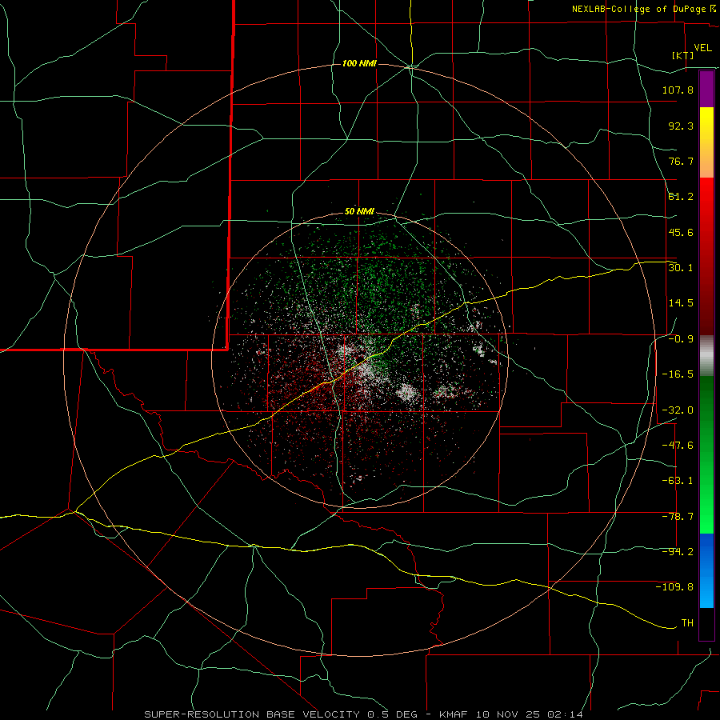Select the -94.2 legend value
The image size is (720, 720).
(x=678, y=551)
